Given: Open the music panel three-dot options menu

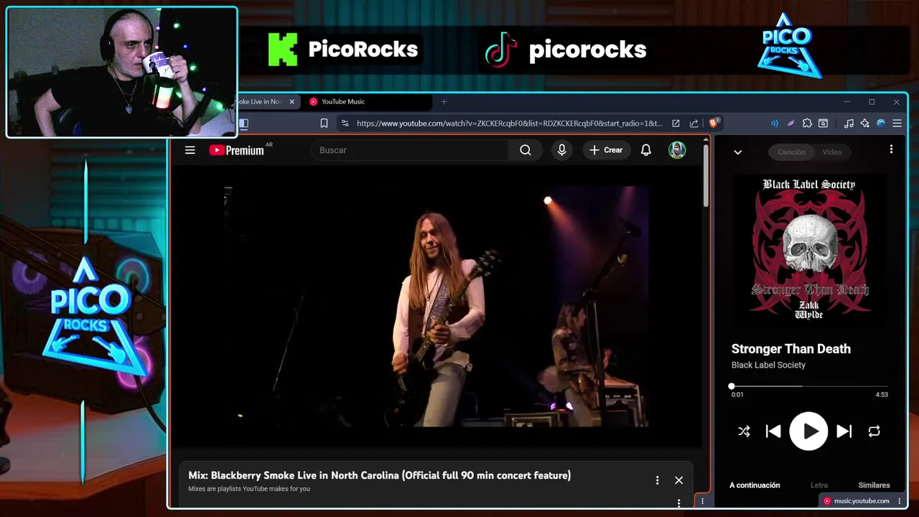Looking at the screenshot, I should click(x=891, y=149).
